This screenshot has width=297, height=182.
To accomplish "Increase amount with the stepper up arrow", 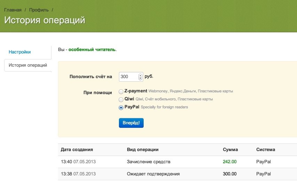I will tap(140, 75).
